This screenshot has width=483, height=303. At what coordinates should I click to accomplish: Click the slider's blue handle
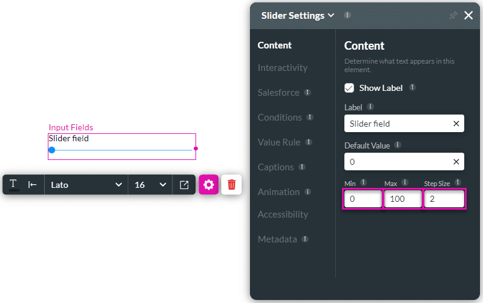tap(51, 150)
